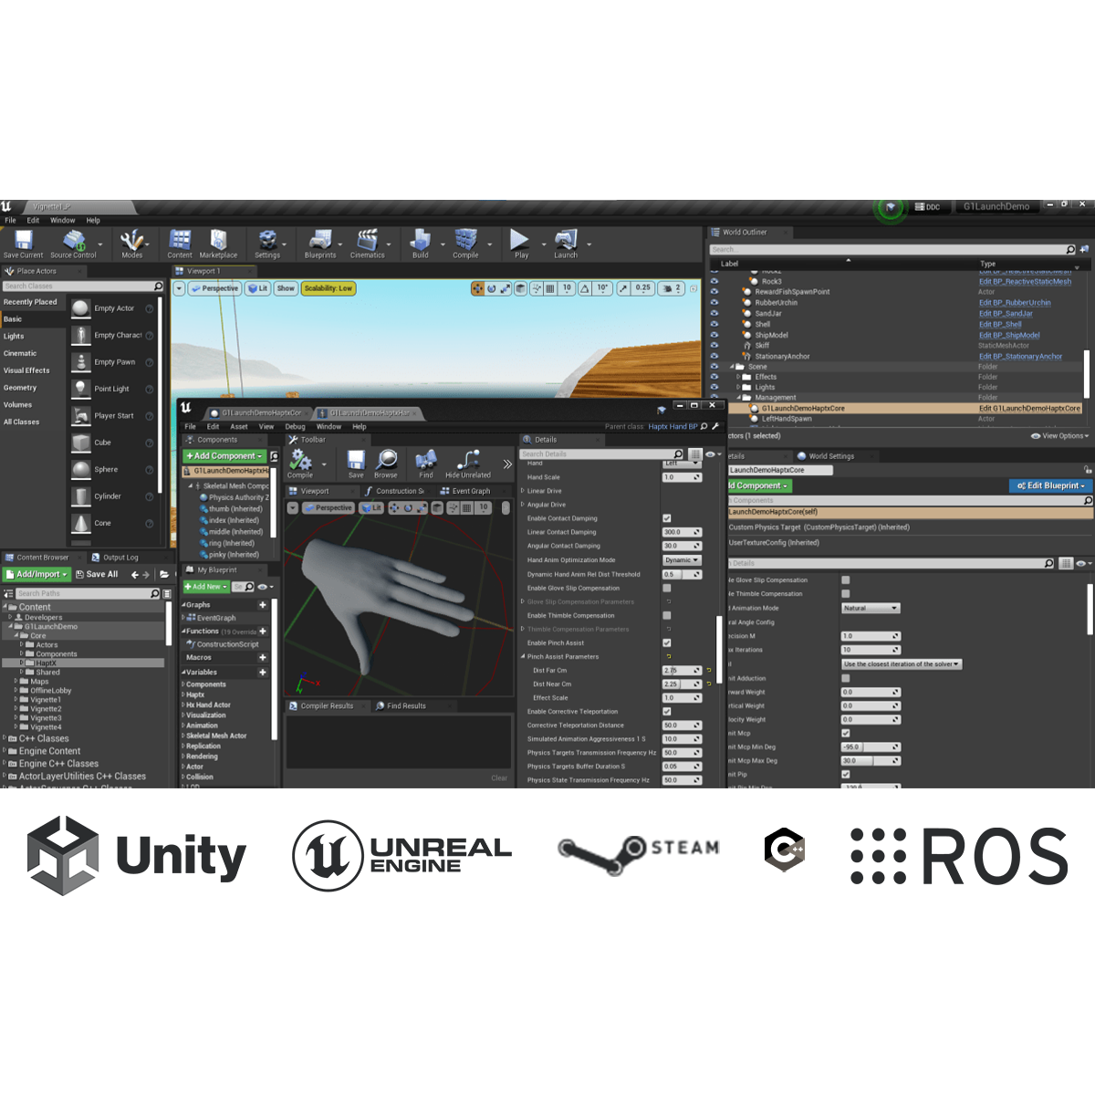Click the Dynamic Hand Anim Rel Dist Threshold slider
This screenshot has width=1095, height=1095.
[682, 575]
